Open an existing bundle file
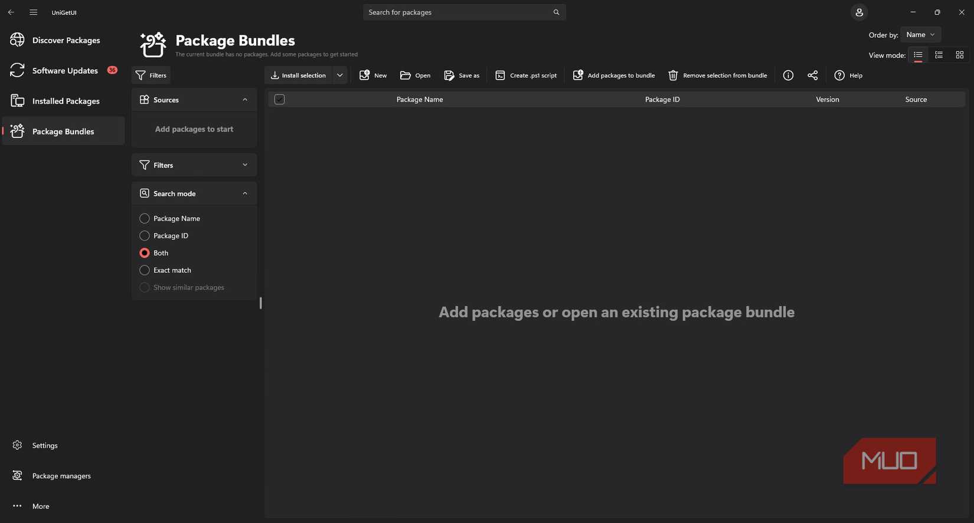The width and height of the screenshot is (974, 523). 415,75
